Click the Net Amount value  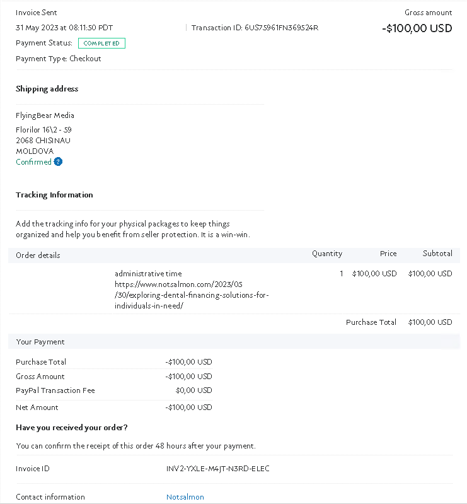pos(189,407)
